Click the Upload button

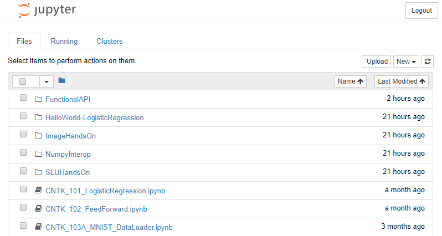pyautogui.click(x=376, y=61)
